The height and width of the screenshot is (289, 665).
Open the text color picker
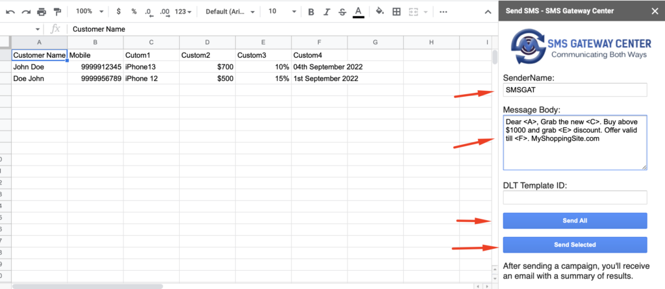[358, 12]
